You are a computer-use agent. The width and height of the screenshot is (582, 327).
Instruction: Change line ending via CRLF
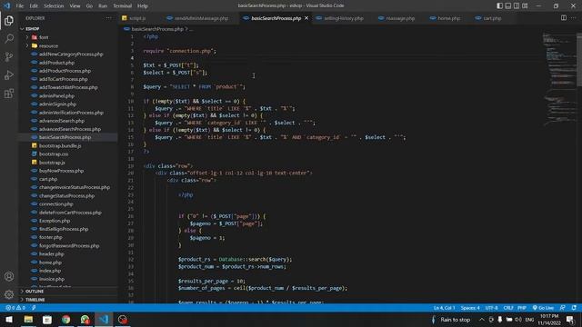pos(508,308)
